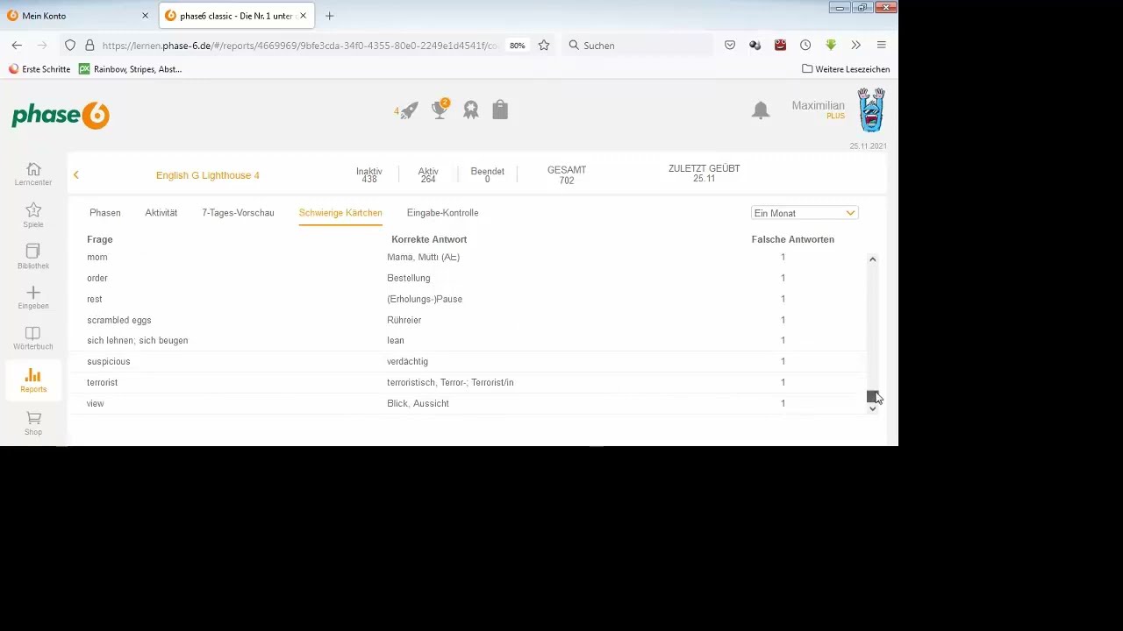Click the shopping bag header icon
This screenshot has width=1123, height=631.
click(x=500, y=110)
